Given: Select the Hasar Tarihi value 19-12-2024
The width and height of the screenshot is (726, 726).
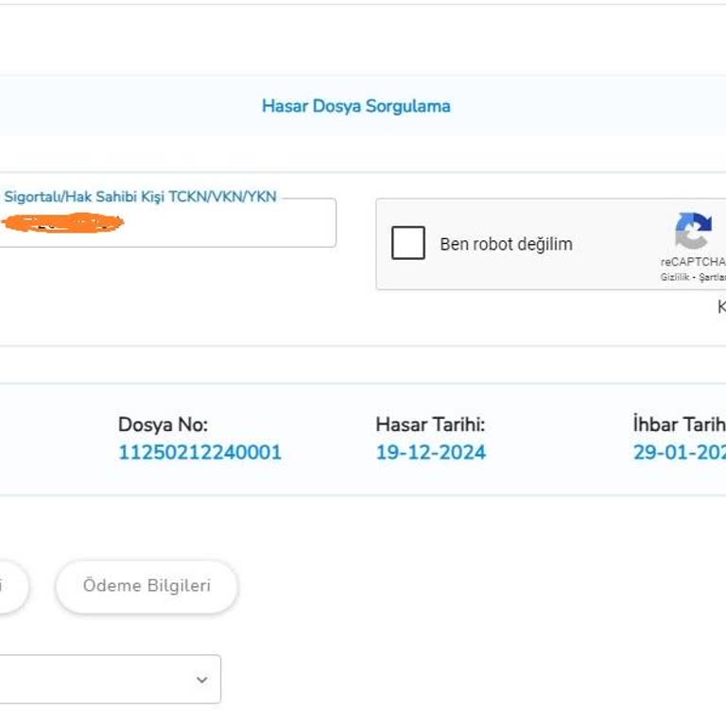Looking at the screenshot, I should coord(431,453).
